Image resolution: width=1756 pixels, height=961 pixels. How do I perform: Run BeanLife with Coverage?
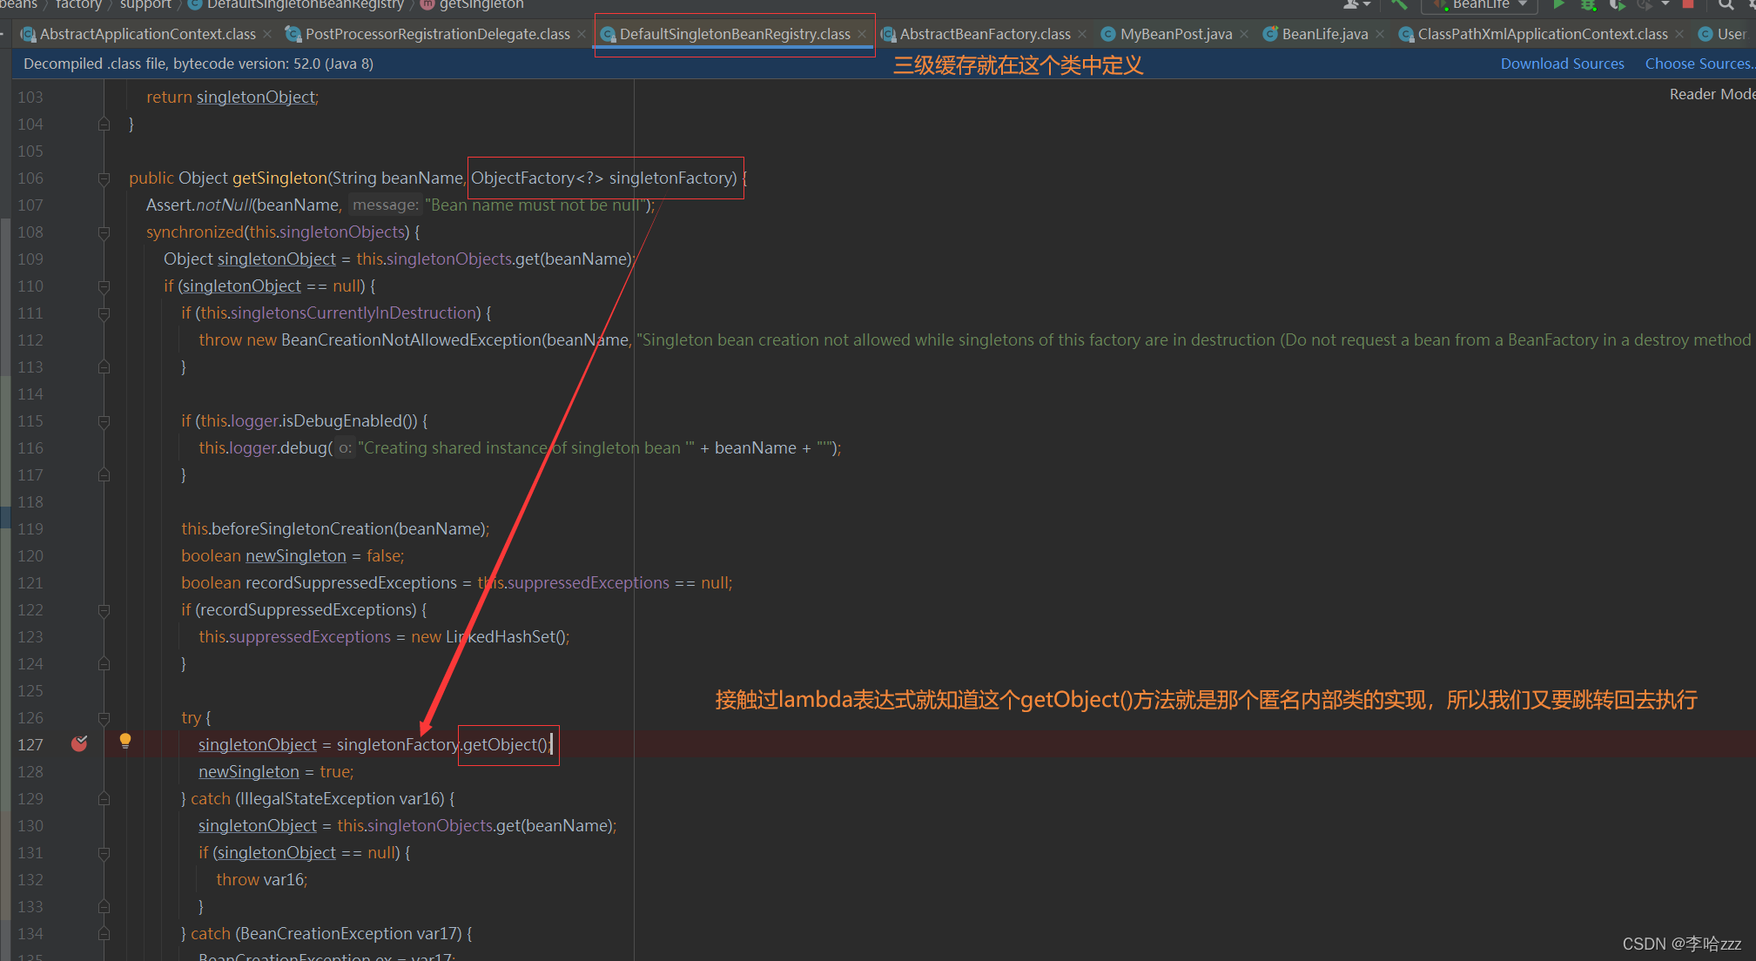(1617, 4)
